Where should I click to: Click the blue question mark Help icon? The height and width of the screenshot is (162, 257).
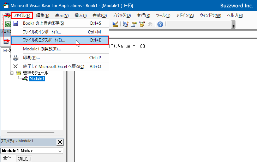click(x=160, y=24)
